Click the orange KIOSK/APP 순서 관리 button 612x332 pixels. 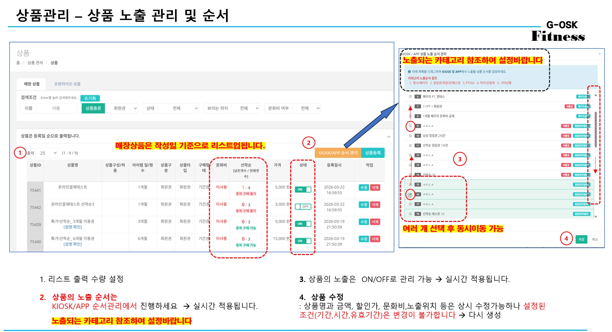[x=338, y=153]
